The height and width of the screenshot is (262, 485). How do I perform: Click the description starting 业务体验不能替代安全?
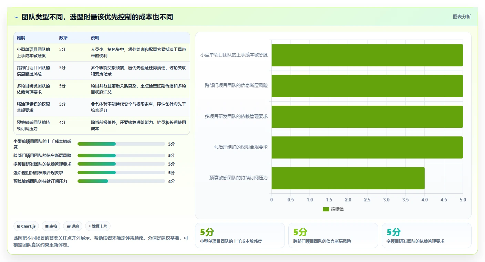138,107
